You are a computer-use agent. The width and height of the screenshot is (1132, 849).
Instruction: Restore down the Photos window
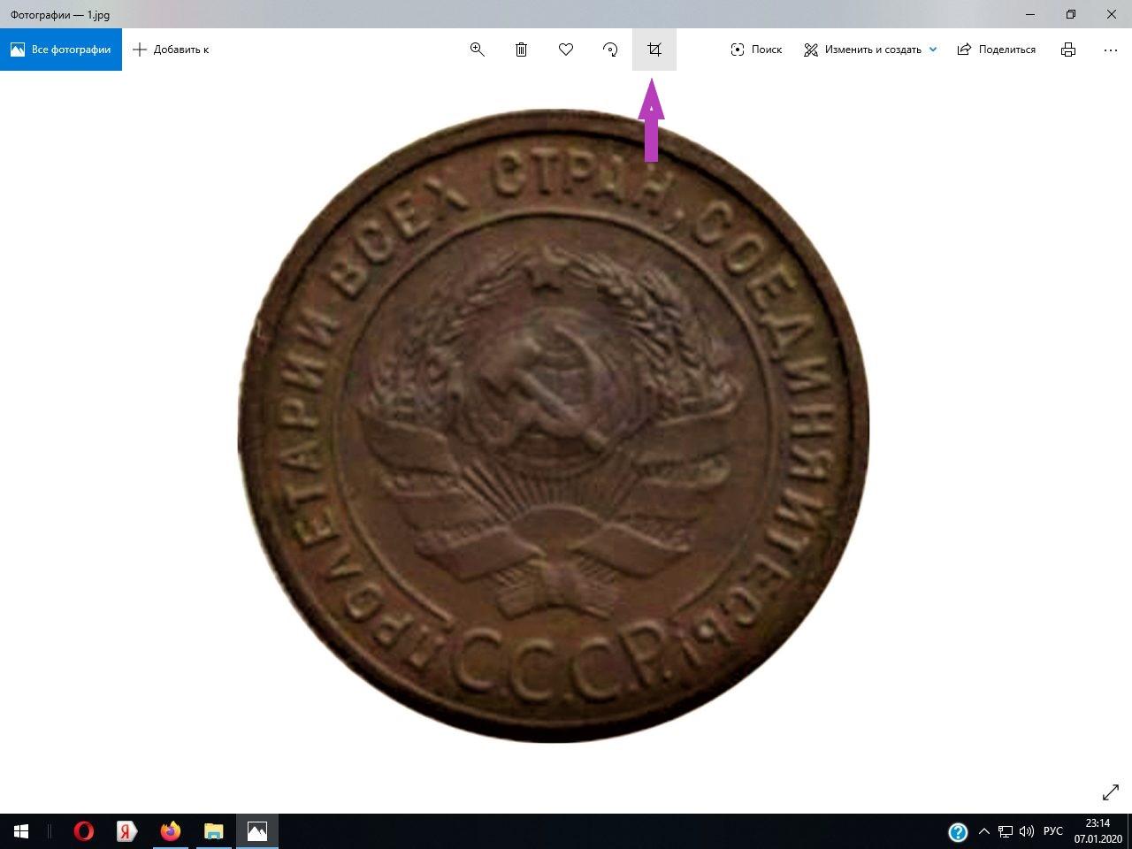[1071, 14]
